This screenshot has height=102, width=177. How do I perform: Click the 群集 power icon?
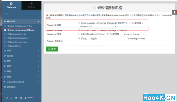click(5, 77)
